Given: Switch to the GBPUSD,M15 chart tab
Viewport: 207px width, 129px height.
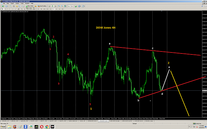Looking at the screenshot, I should [x=15, y=121].
